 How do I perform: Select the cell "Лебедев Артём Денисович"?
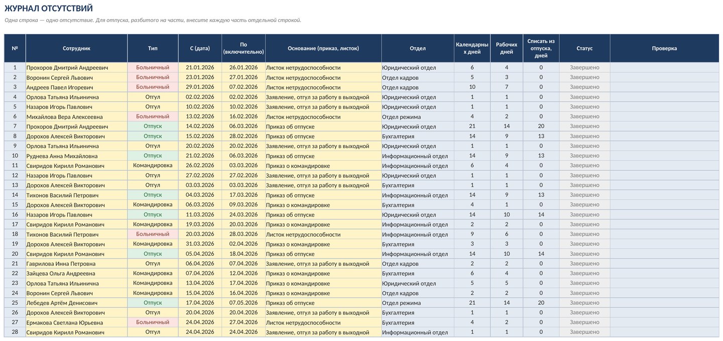(76, 303)
